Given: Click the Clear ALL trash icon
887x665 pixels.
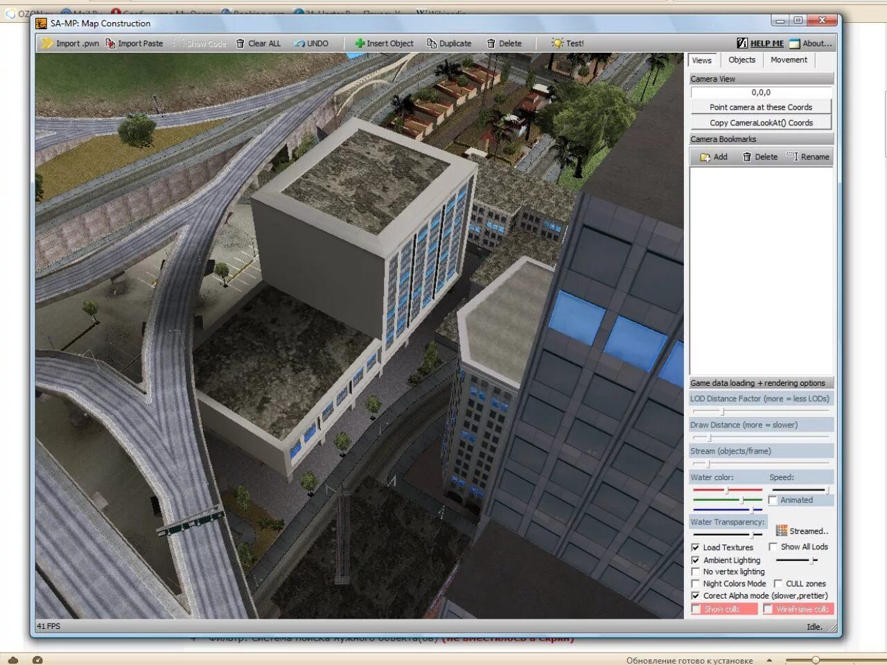Looking at the screenshot, I should pos(240,44).
